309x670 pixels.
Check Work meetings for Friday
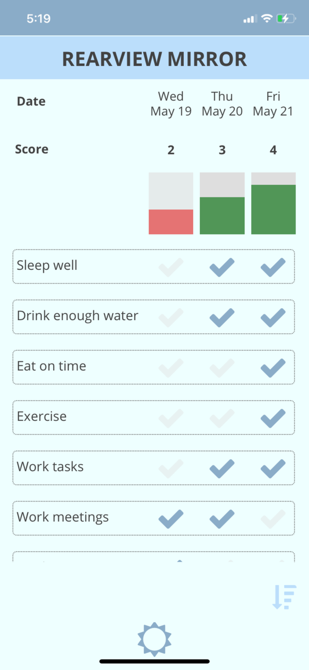click(273, 519)
